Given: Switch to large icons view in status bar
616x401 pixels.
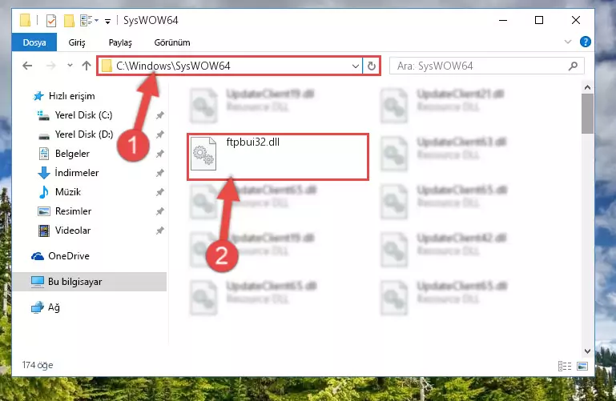Looking at the screenshot, I should [582, 366].
